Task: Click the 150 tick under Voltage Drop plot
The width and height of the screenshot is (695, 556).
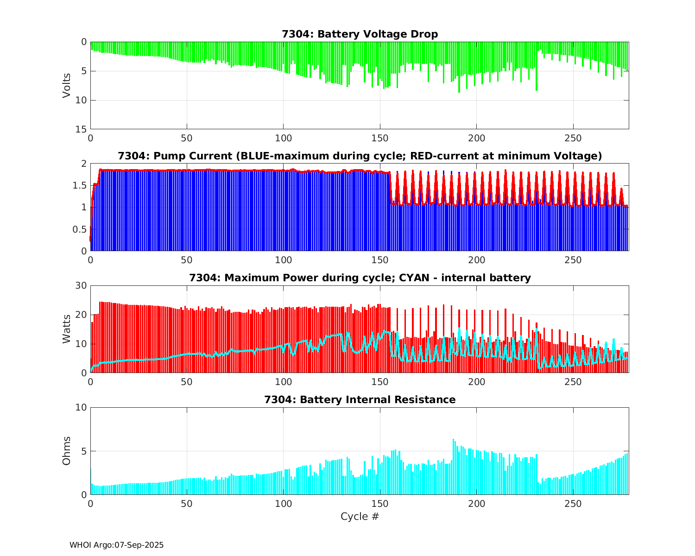Action: pyautogui.click(x=380, y=138)
